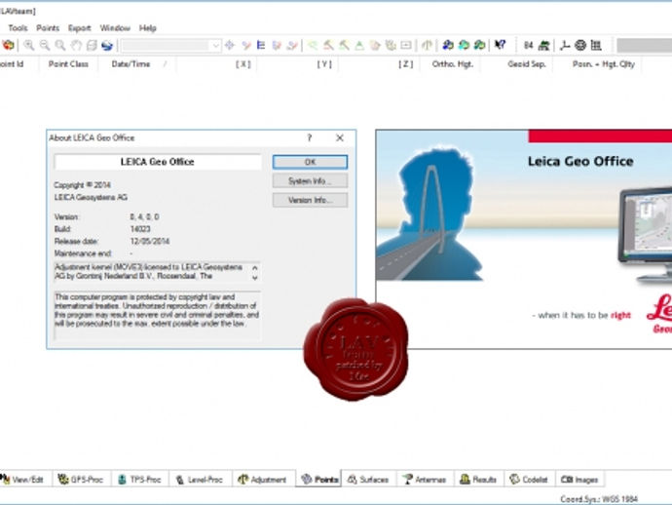Click OK in About dialog
Image resolution: width=672 pixels, height=505 pixels.
(310, 162)
